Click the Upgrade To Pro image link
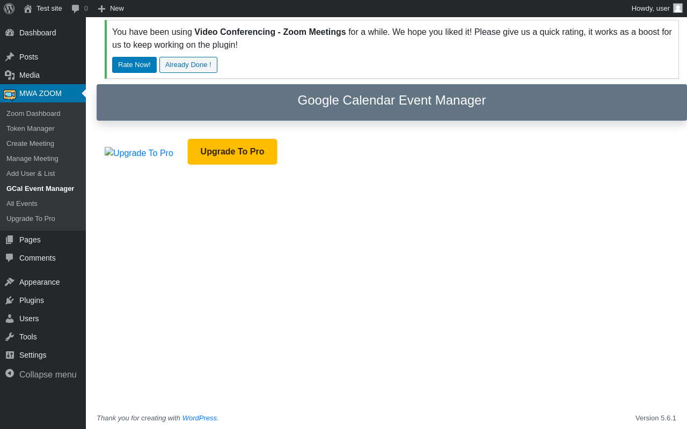 [x=139, y=153]
